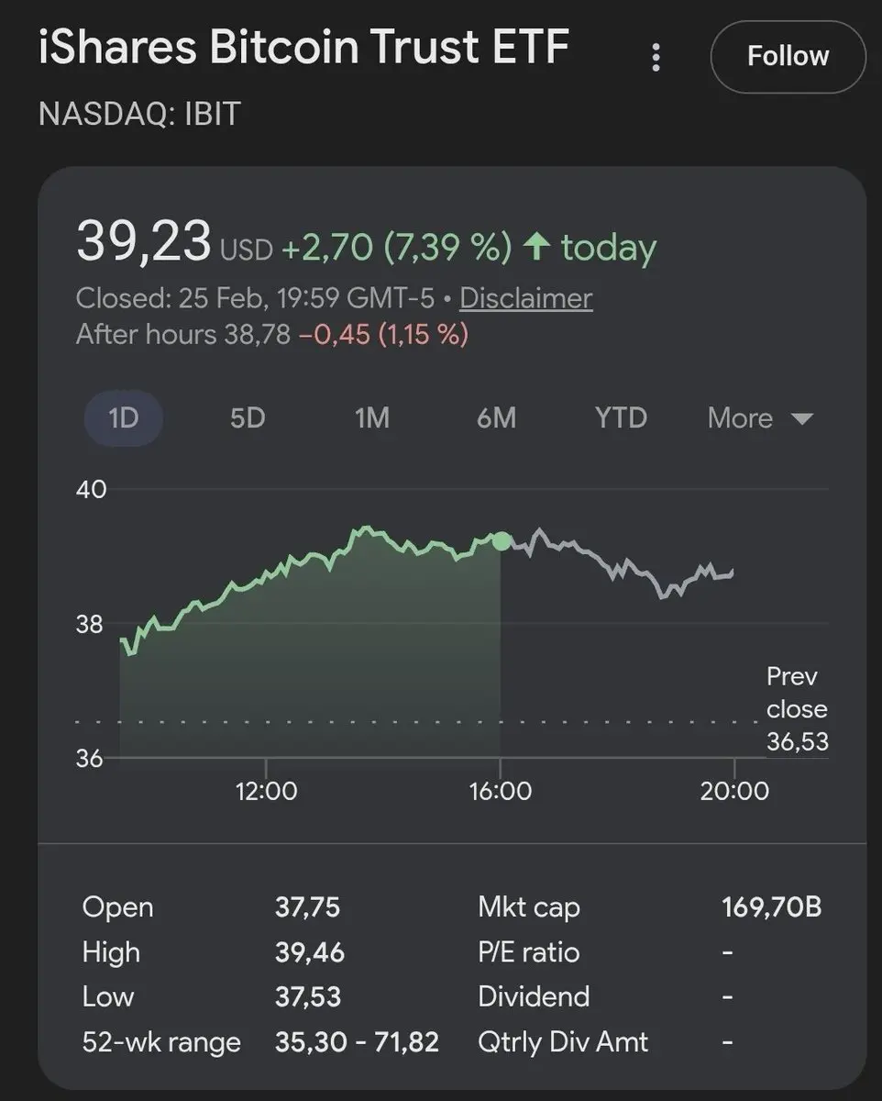Open the Disclaimer link
Viewport: 882px width, 1101px height.
tap(525, 298)
